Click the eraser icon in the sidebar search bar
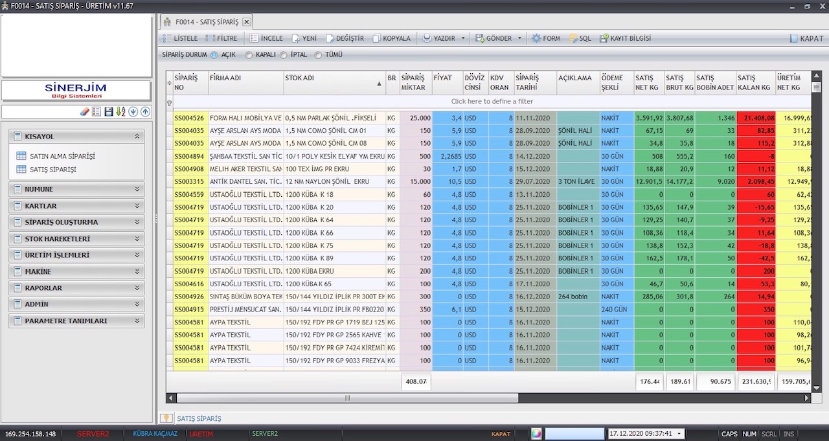 [x=84, y=111]
